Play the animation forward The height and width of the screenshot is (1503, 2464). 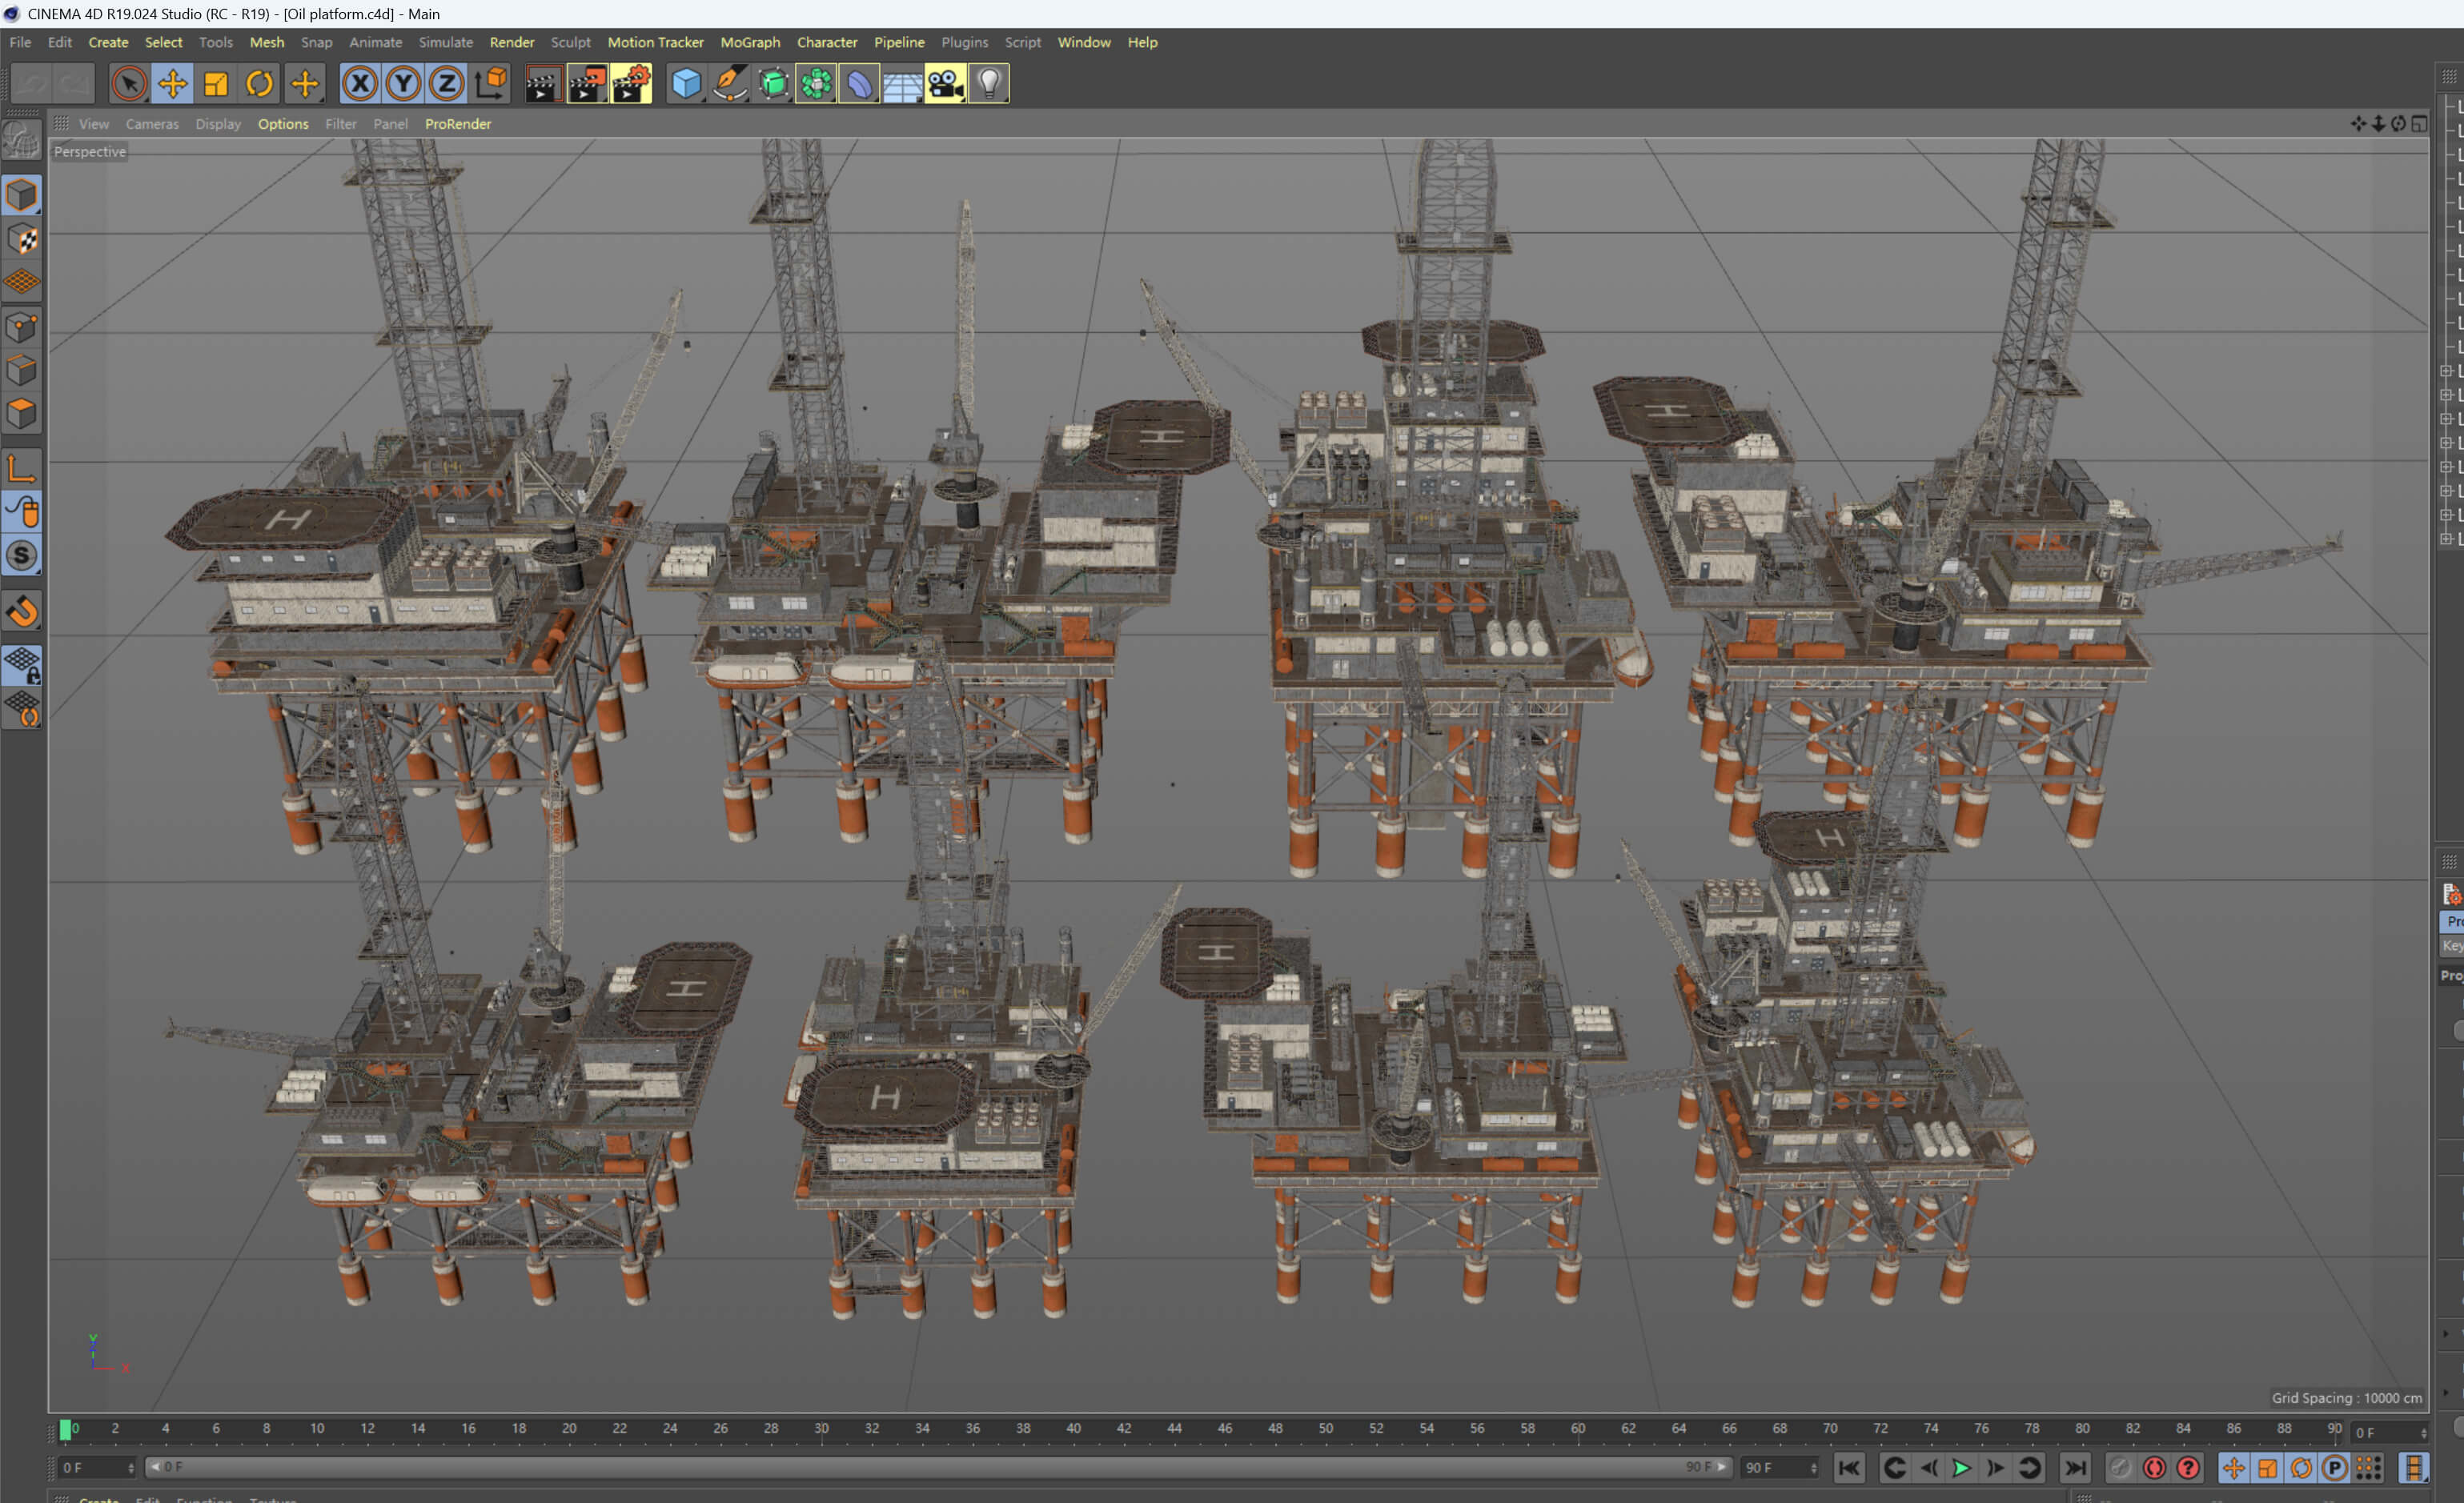1961,1468
